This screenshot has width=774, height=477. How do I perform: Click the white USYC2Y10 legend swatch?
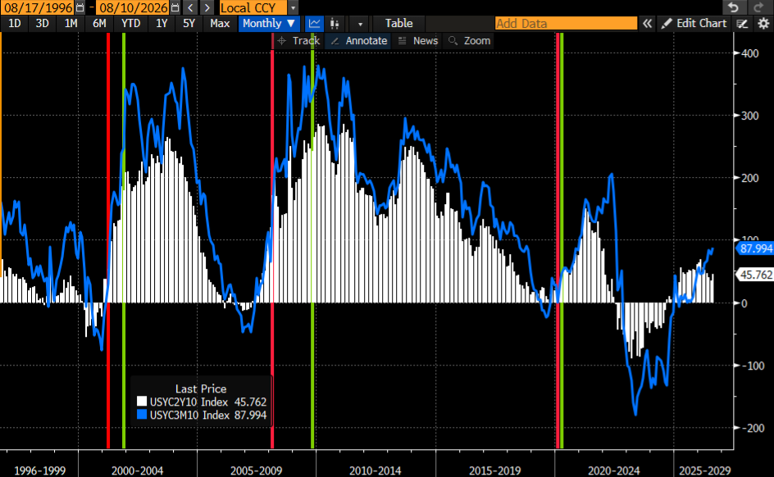click(142, 402)
